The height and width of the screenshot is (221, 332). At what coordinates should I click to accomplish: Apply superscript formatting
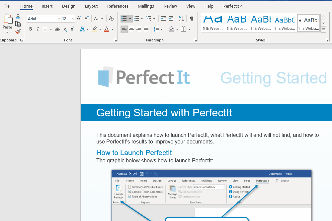[72, 29]
